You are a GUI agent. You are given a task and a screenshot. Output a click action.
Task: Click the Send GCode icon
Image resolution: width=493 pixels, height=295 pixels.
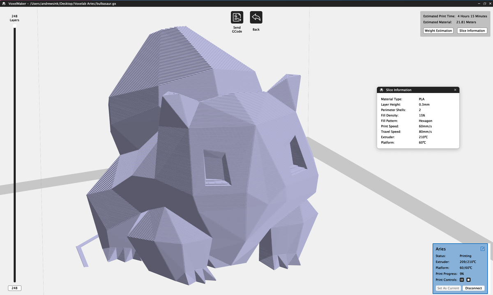(x=237, y=17)
